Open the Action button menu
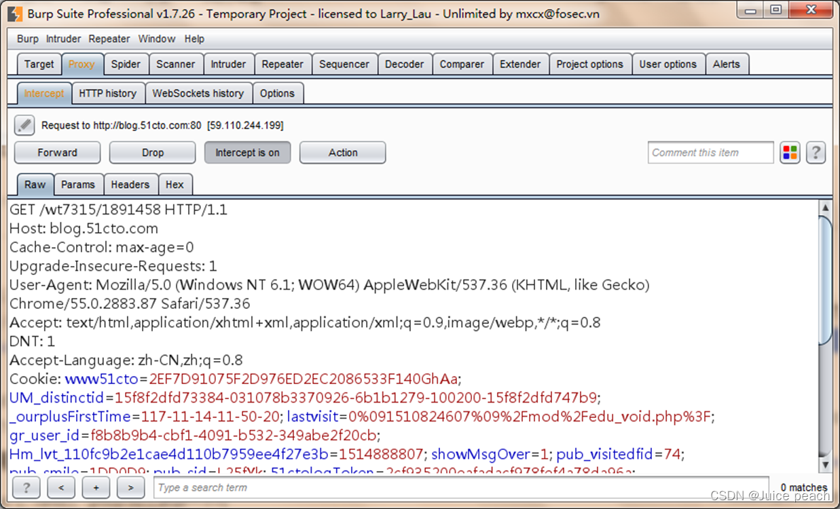The image size is (840, 509). click(343, 153)
